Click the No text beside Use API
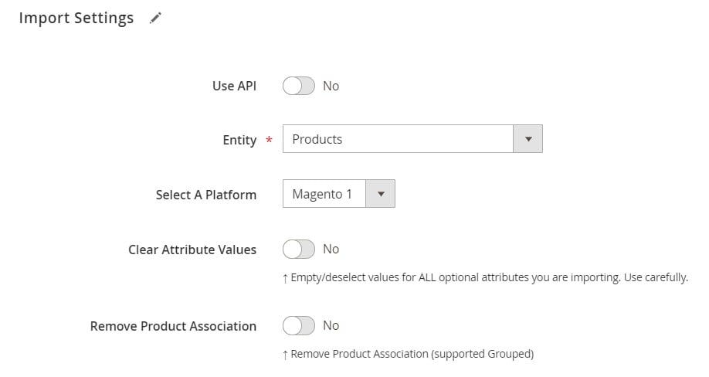The width and height of the screenshot is (709, 377). click(331, 86)
